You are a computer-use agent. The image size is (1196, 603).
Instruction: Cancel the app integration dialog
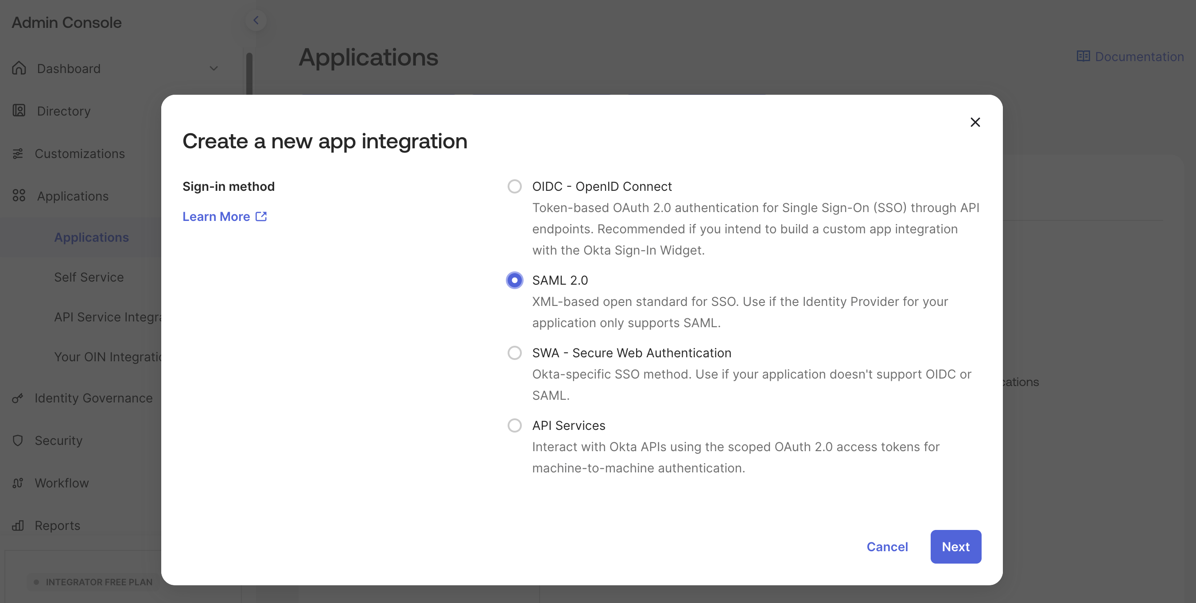click(x=887, y=546)
